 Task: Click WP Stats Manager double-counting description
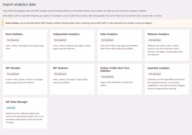coord(24,118)
